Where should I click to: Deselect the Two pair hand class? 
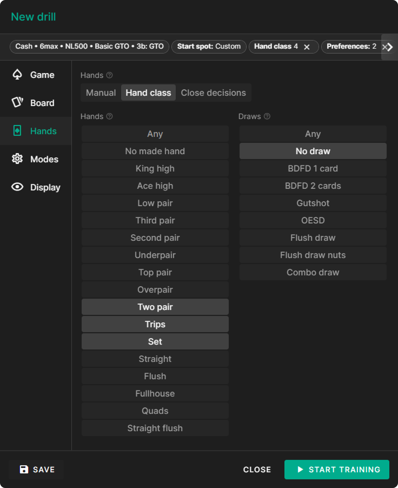click(155, 307)
